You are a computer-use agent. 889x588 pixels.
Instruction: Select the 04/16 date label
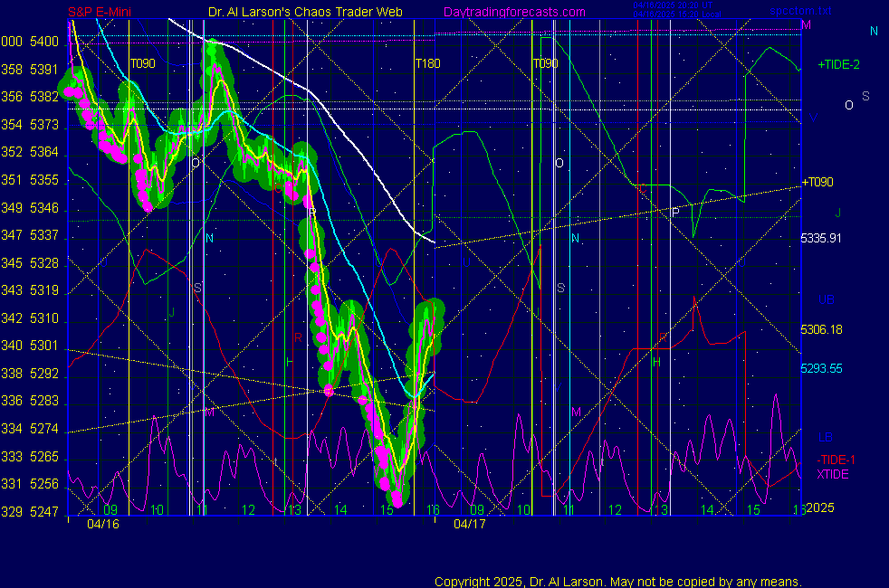click(103, 524)
